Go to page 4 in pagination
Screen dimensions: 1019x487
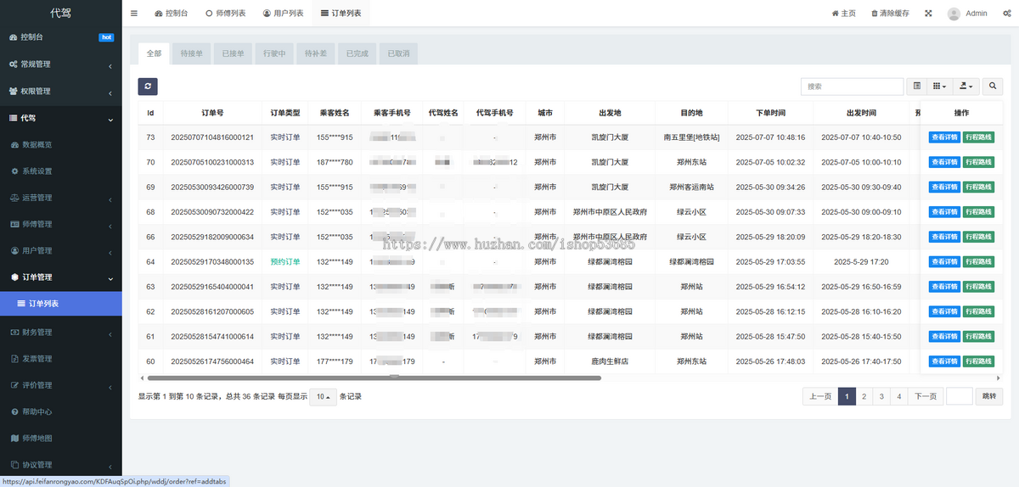pyautogui.click(x=899, y=396)
